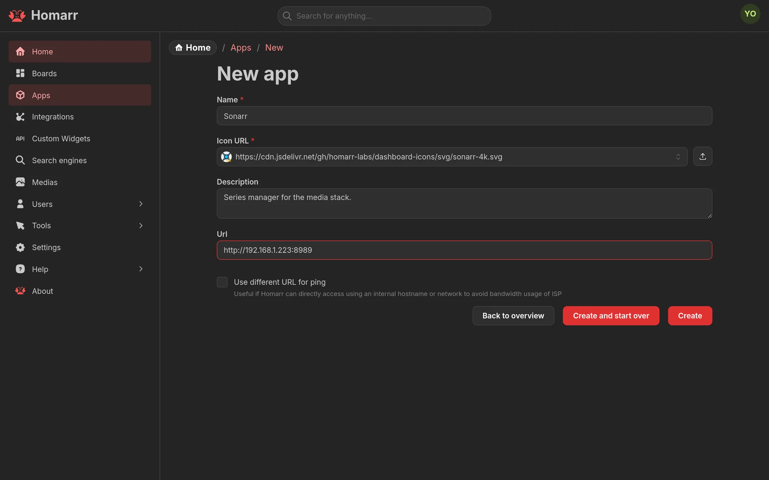Click the Home breadcrumb chip

(x=193, y=48)
